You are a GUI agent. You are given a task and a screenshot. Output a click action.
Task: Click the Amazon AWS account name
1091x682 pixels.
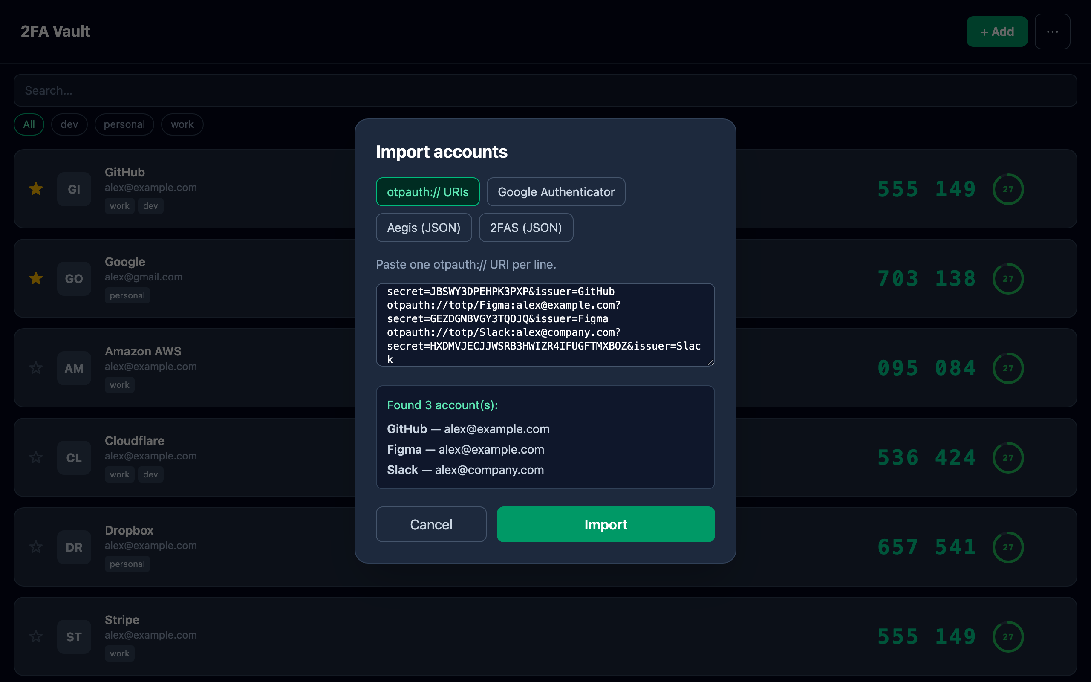click(143, 351)
